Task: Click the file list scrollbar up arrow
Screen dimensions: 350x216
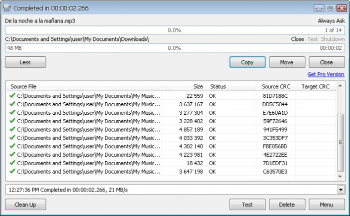Action: pyautogui.click(x=340, y=85)
